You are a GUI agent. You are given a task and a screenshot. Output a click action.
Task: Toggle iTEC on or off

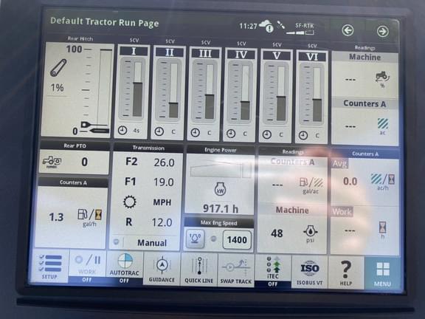click(x=273, y=271)
